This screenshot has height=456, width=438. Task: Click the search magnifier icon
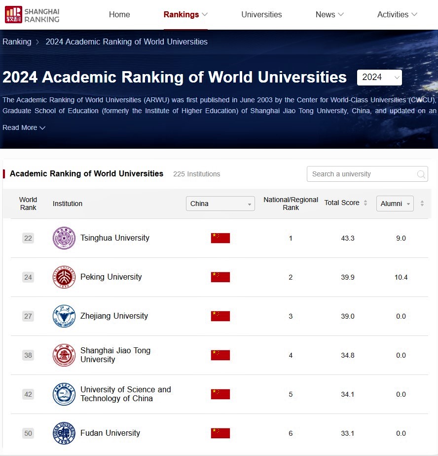[421, 174]
